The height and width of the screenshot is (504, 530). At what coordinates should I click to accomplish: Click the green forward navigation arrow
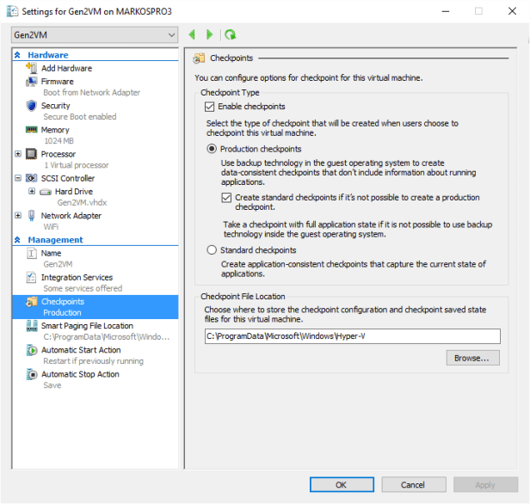[x=209, y=34]
